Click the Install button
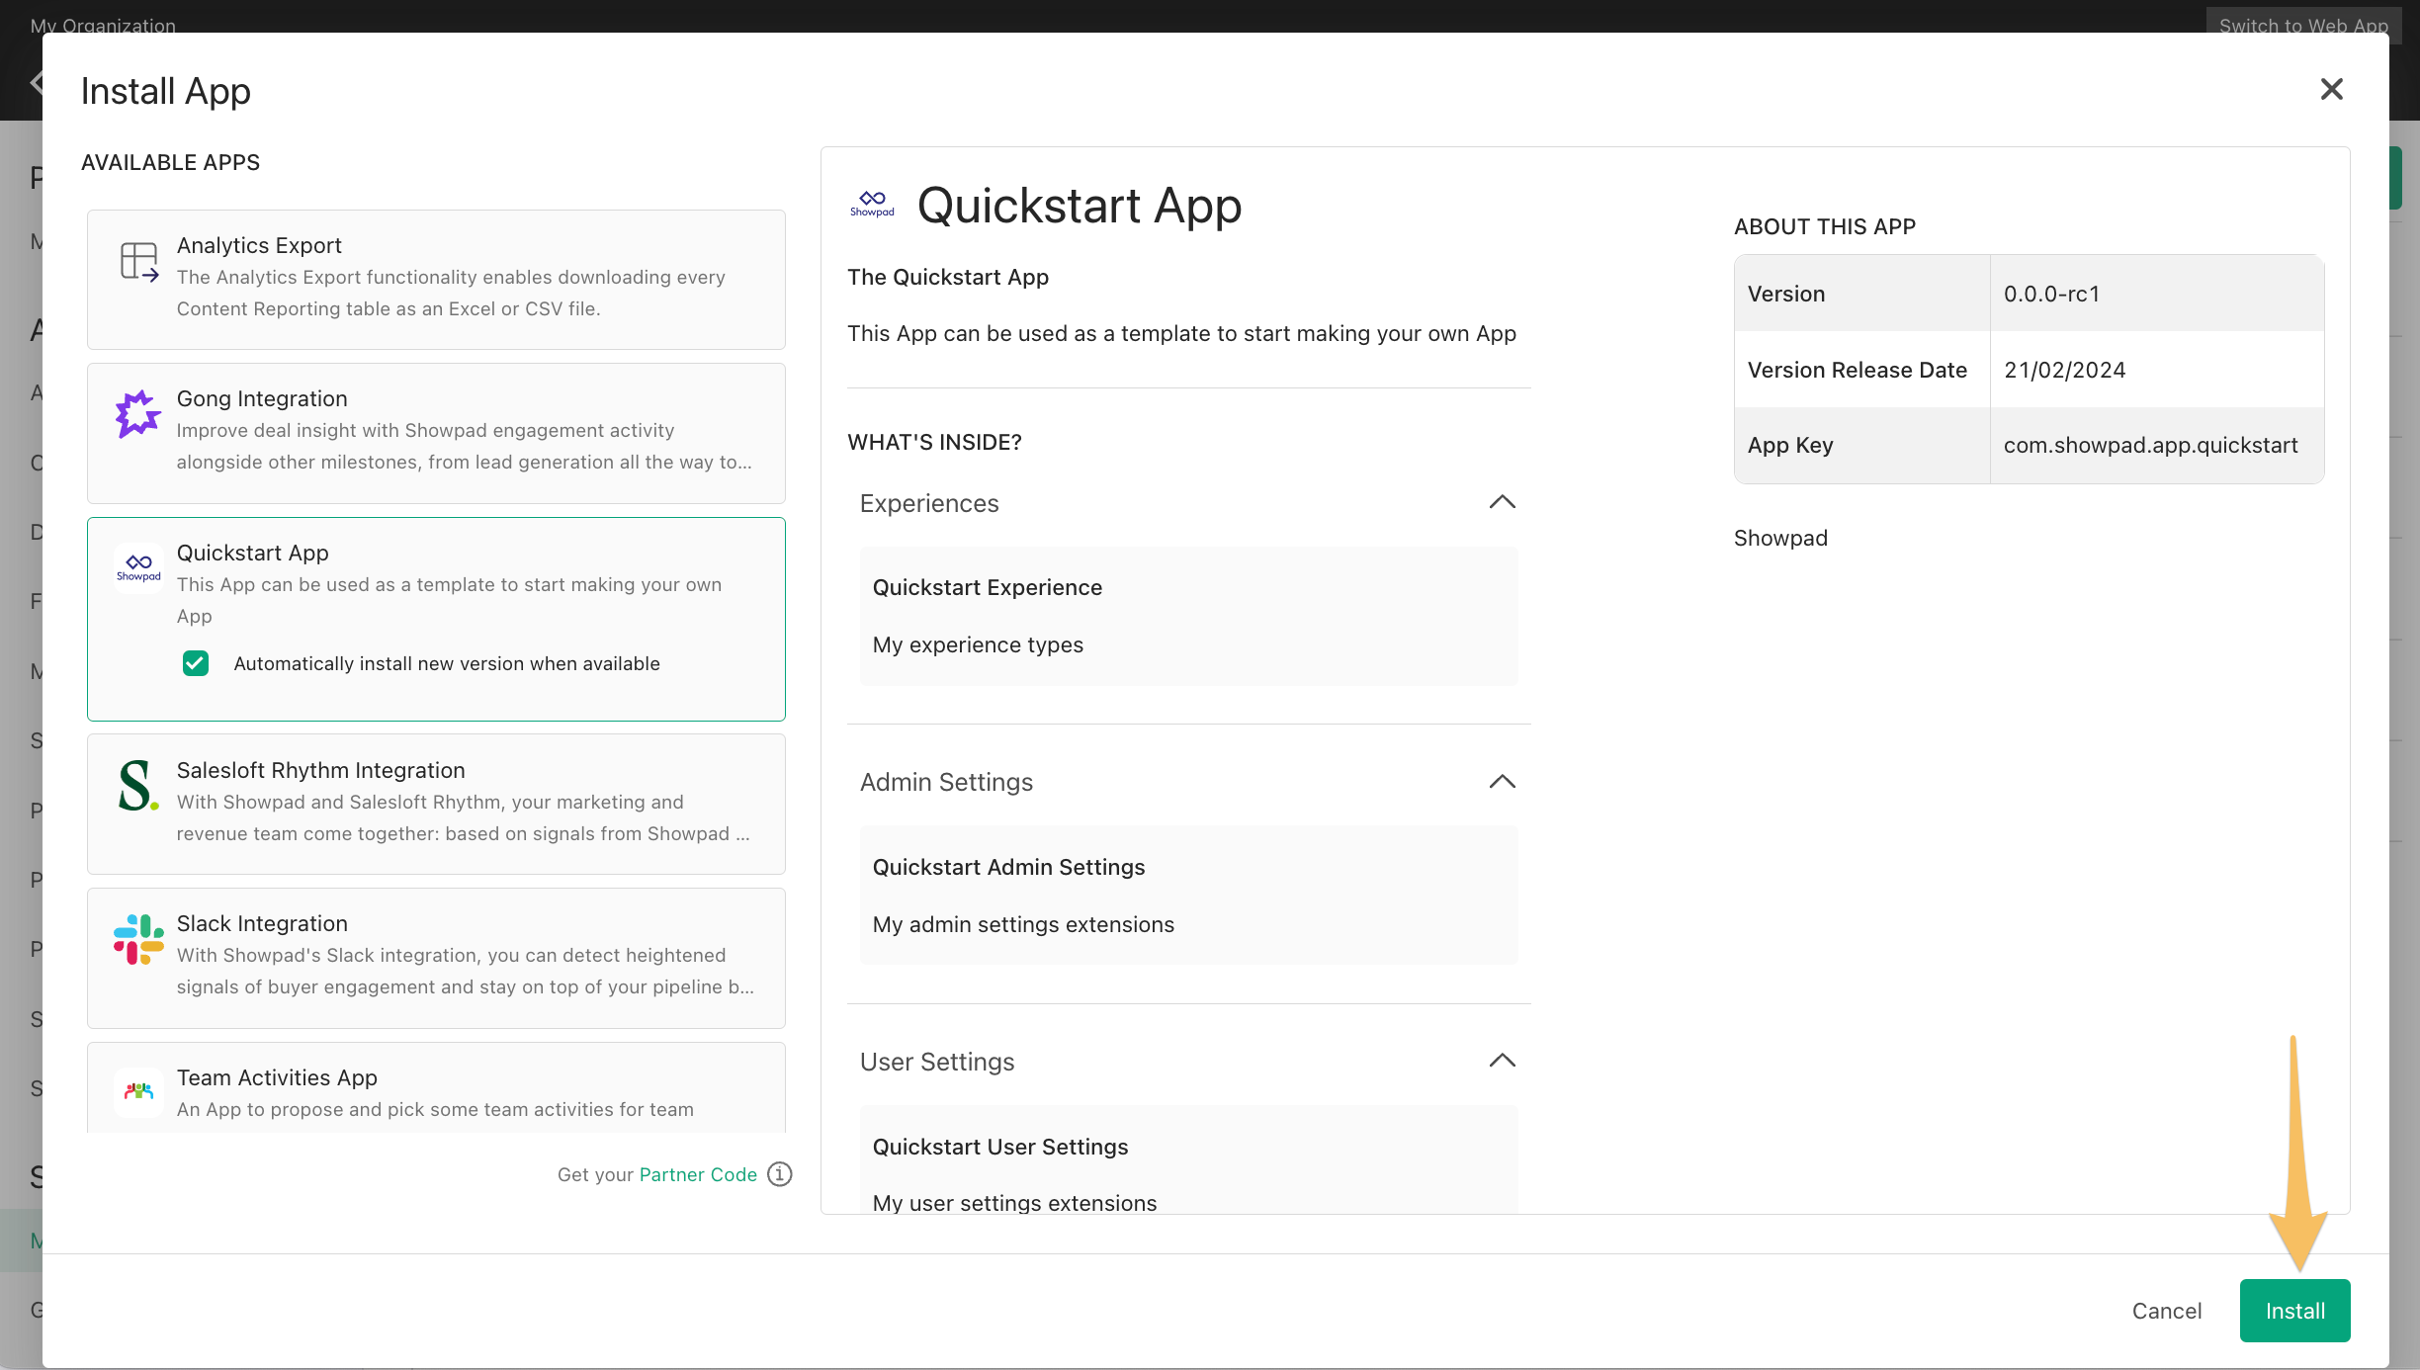Screen dimensions: 2420x1370 click(2294, 1311)
